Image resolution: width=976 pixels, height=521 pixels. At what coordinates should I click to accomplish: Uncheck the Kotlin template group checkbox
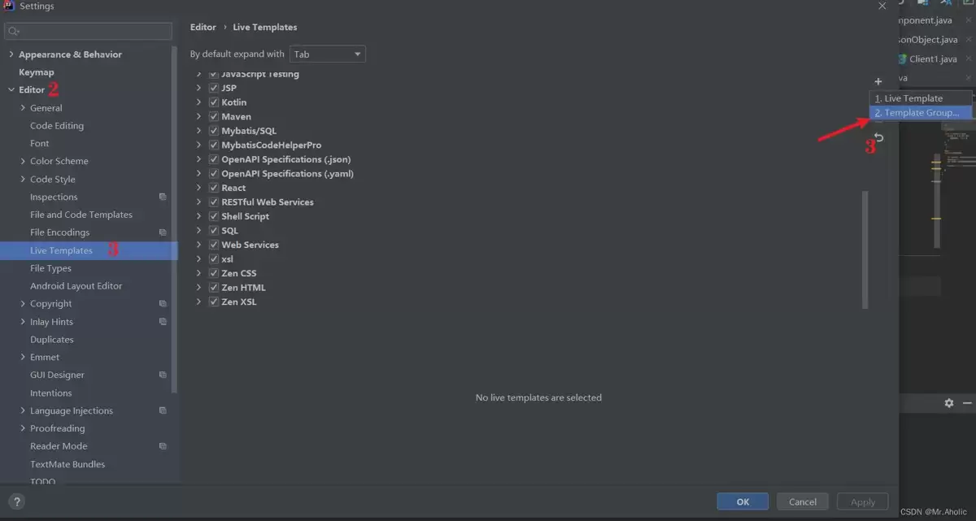tap(213, 102)
